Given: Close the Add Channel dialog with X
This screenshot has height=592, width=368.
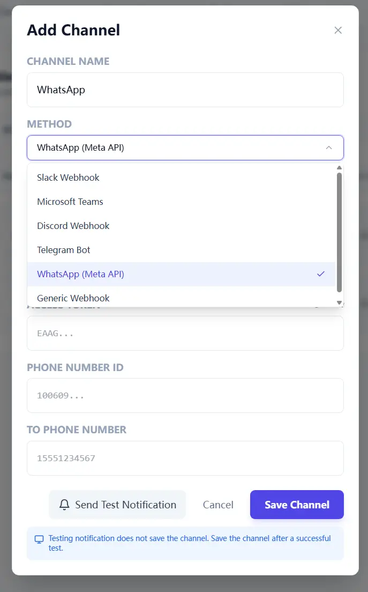Looking at the screenshot, I should point(338,30).
